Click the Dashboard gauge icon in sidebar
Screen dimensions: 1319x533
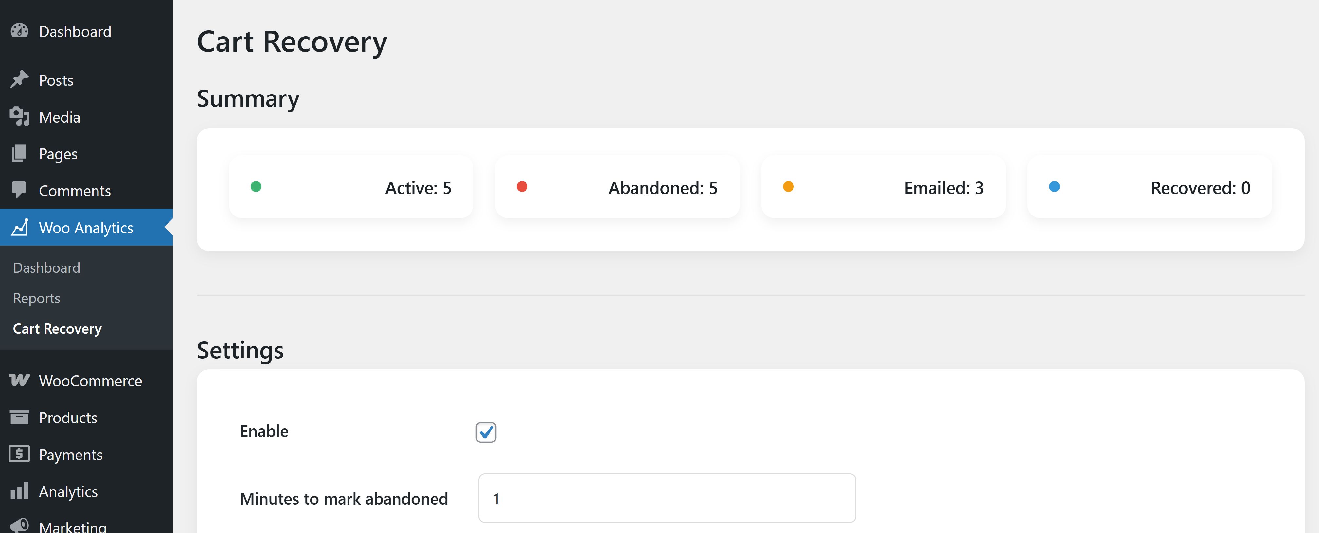pyautogui.click(x=19, y=31)
